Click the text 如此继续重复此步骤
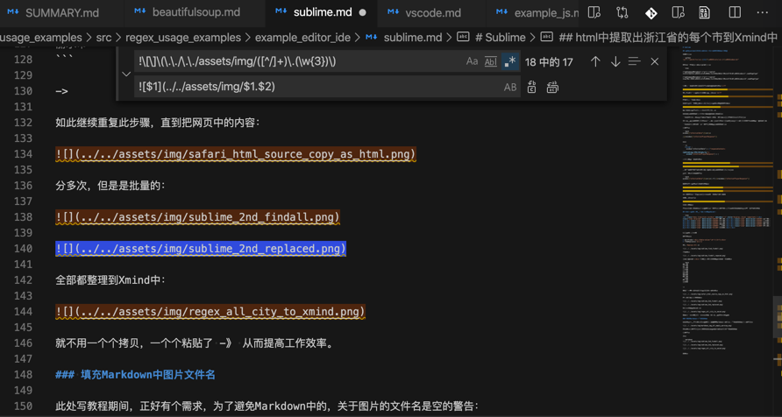 [105, 123]
